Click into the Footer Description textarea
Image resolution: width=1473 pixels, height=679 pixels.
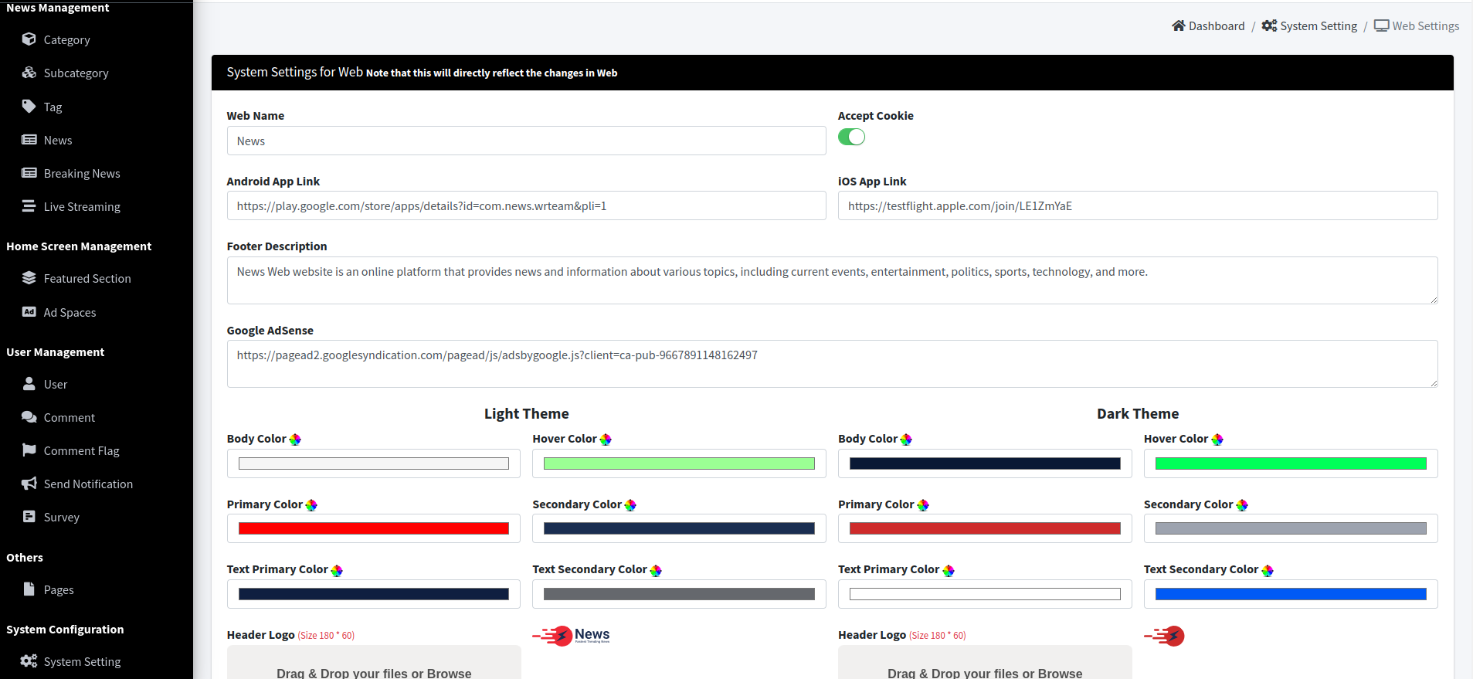pos(831,280)
